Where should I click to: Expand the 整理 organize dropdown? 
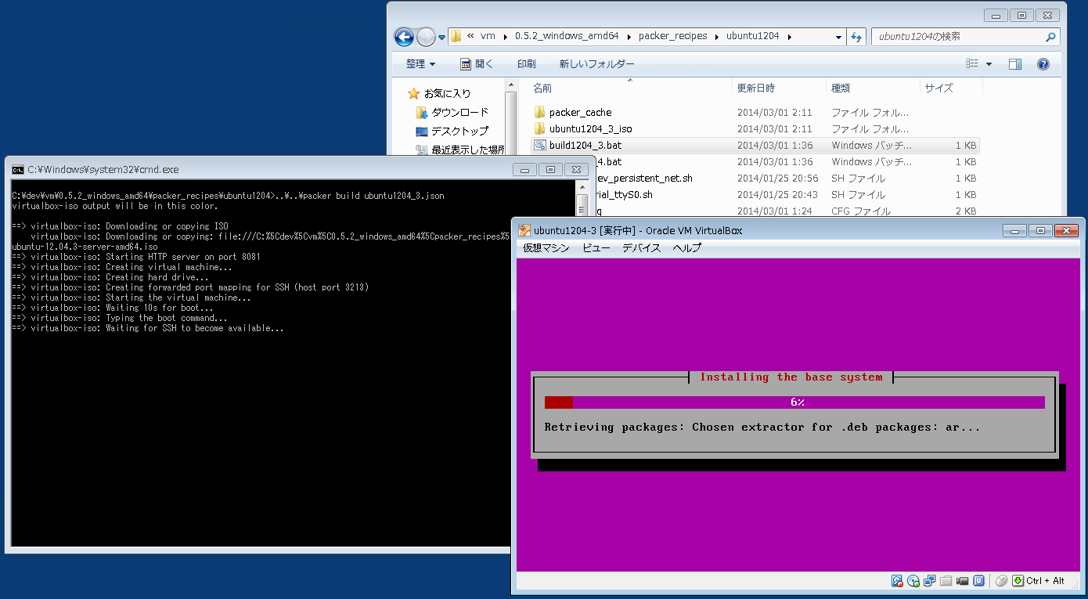(x=420, y=64)
